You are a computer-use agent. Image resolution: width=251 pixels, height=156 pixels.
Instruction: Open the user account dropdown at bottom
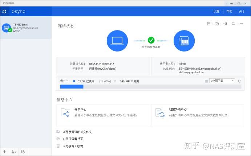14,152
